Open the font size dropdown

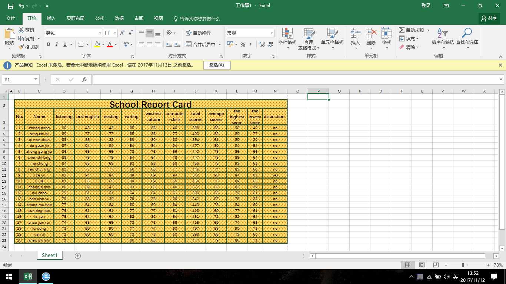click(x=115, y=33)
